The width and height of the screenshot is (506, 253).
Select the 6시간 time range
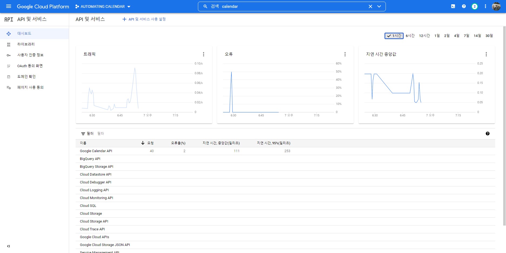coord(410,36)
